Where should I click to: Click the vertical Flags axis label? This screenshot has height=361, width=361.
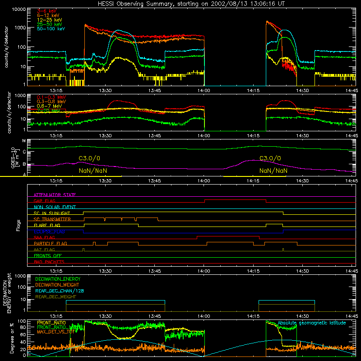[x=19, y=225]
